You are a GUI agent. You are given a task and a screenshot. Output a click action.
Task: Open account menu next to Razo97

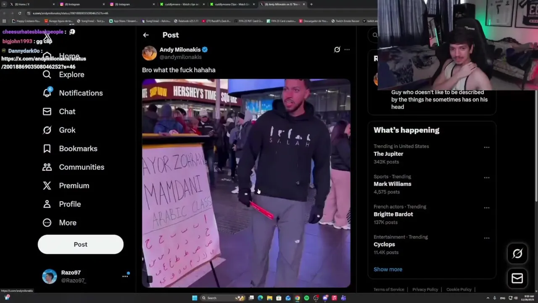(x=125, y=276)
